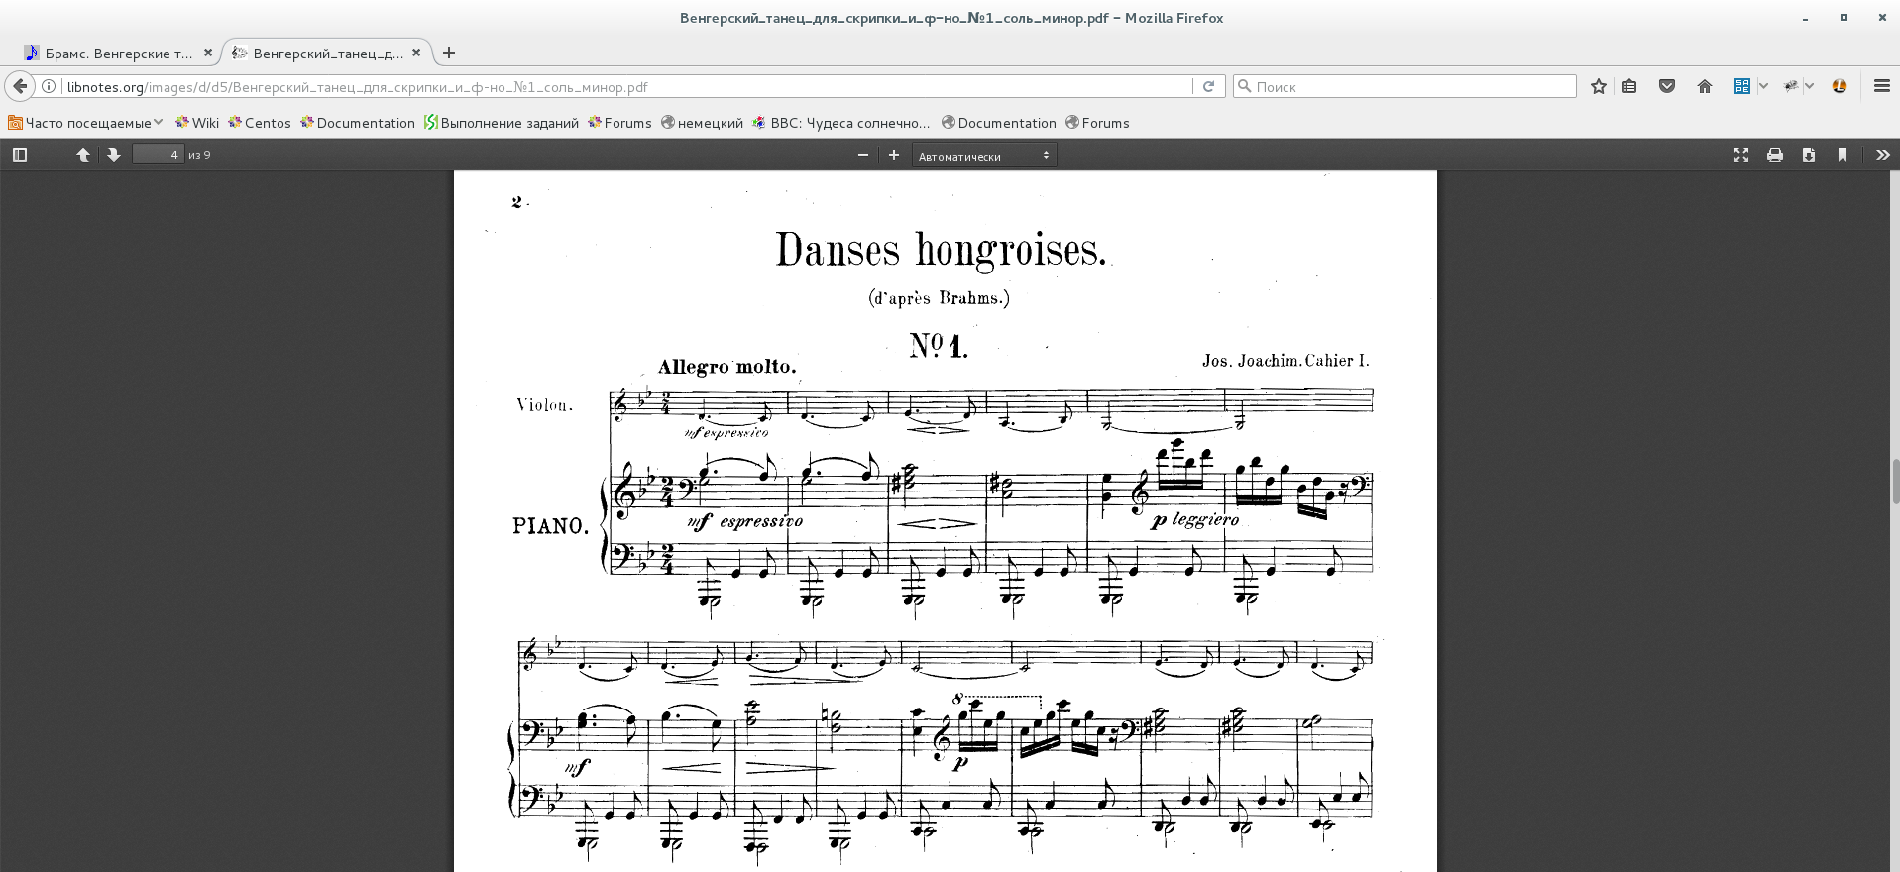Open the 'Выполнение заданий' bookmark
Image resolution: width=1900 pixels, height=872 pixels.
point(502,123)
